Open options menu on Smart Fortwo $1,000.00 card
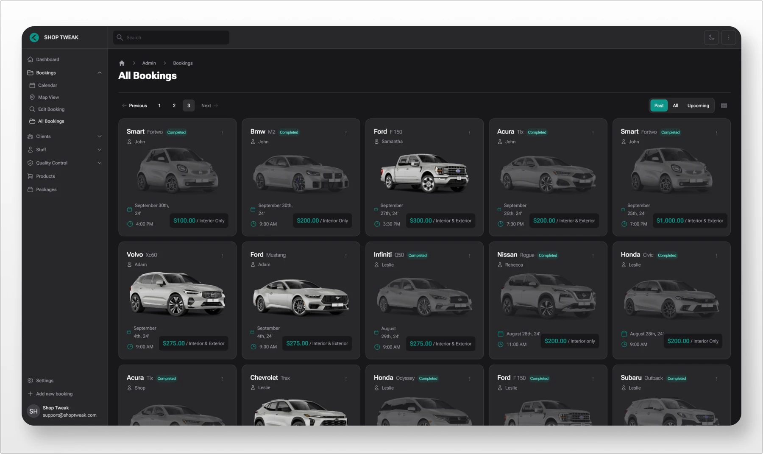 716,133
